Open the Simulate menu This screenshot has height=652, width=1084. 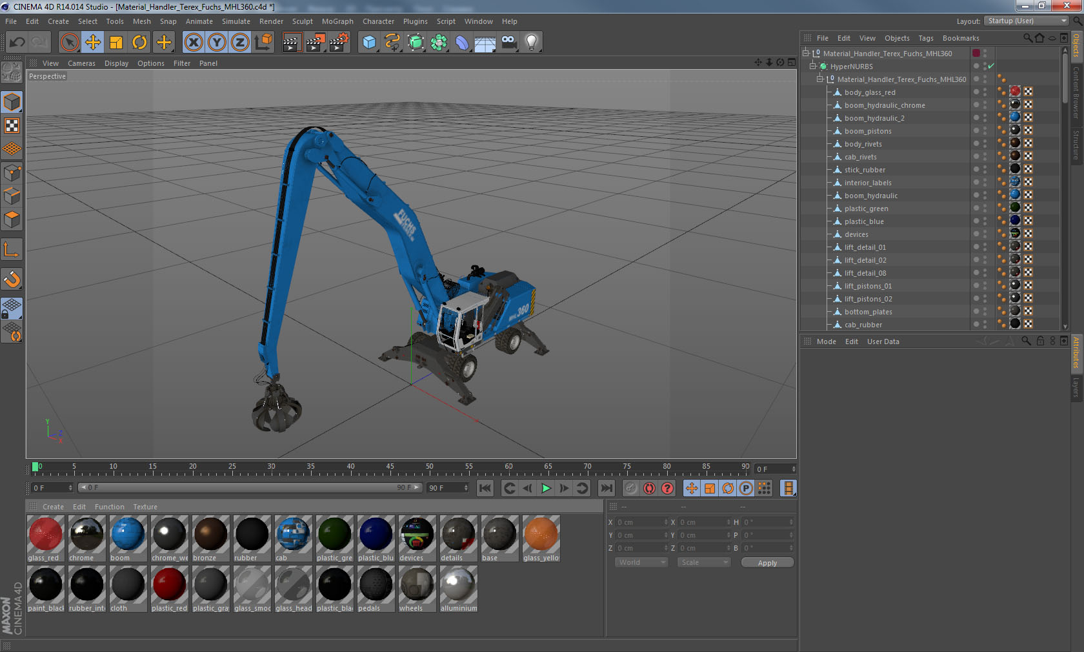236,21
